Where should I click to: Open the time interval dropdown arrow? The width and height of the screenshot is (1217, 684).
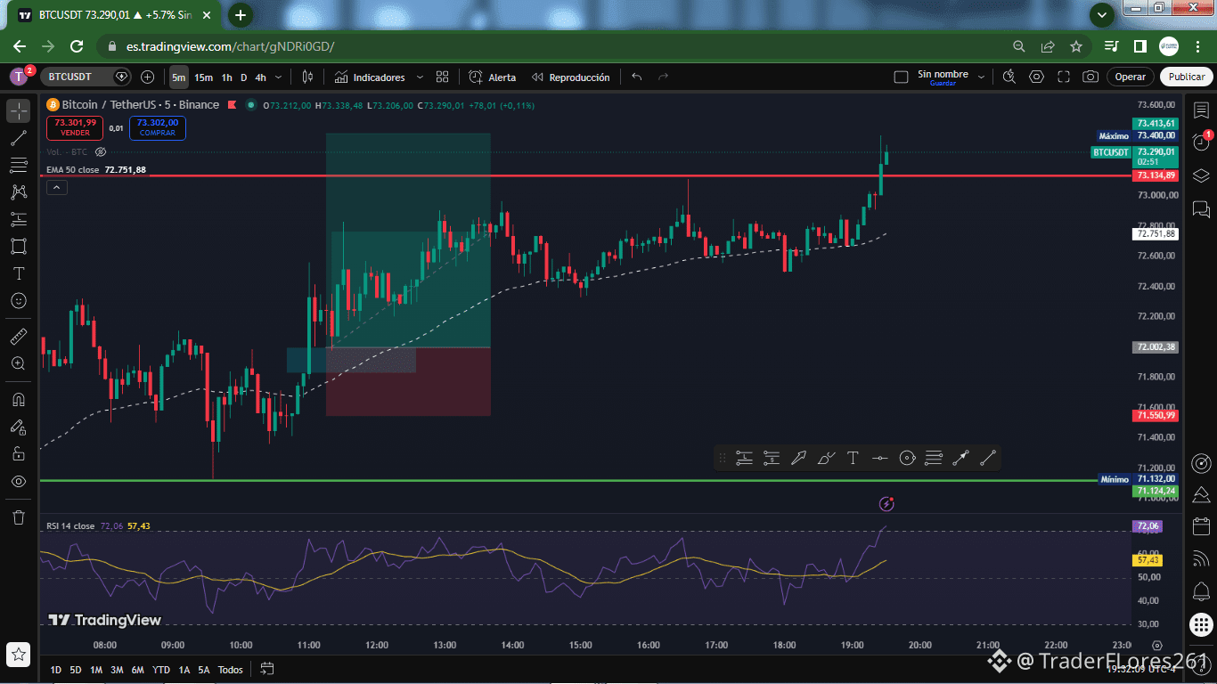coord(279,77)
